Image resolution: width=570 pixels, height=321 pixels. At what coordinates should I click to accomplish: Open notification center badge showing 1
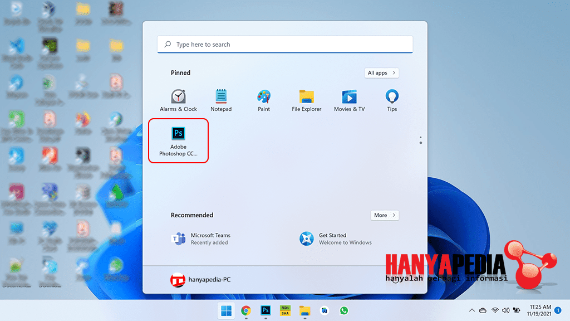(558, 310)
